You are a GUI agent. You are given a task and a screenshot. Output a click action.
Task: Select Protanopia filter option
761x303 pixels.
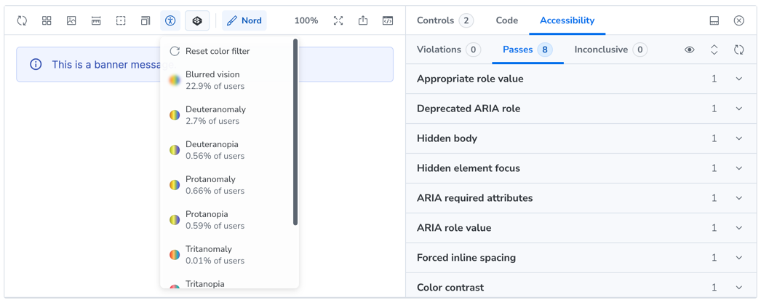click(x=226, y=220)
